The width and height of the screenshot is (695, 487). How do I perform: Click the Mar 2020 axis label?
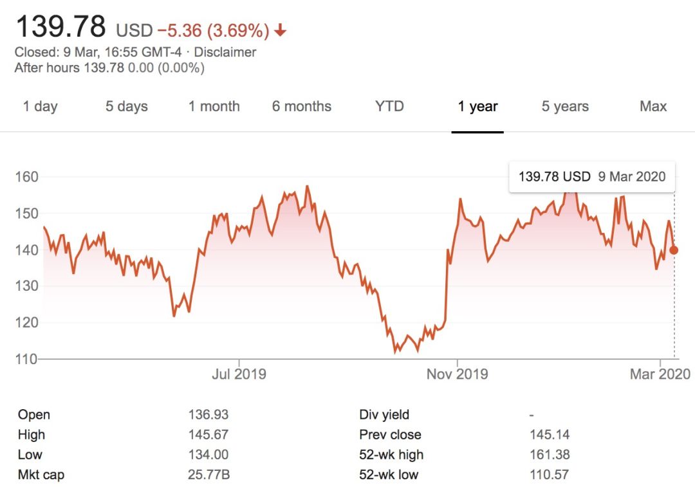pos(660,374)
